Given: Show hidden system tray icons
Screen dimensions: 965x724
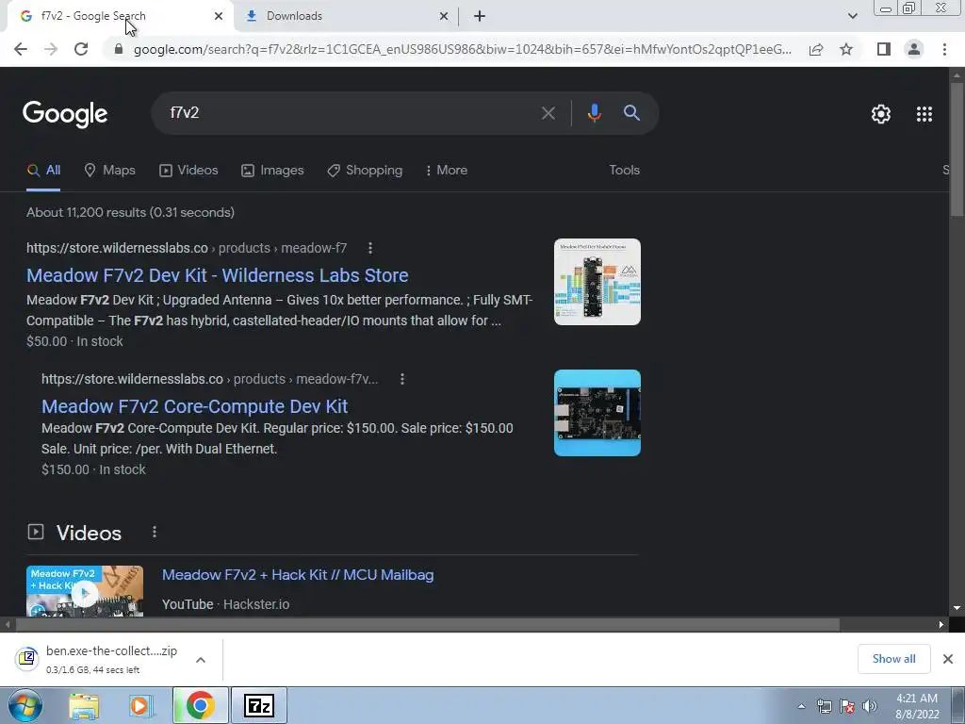Looking at the screenshot, I should (x=801, y=706).
